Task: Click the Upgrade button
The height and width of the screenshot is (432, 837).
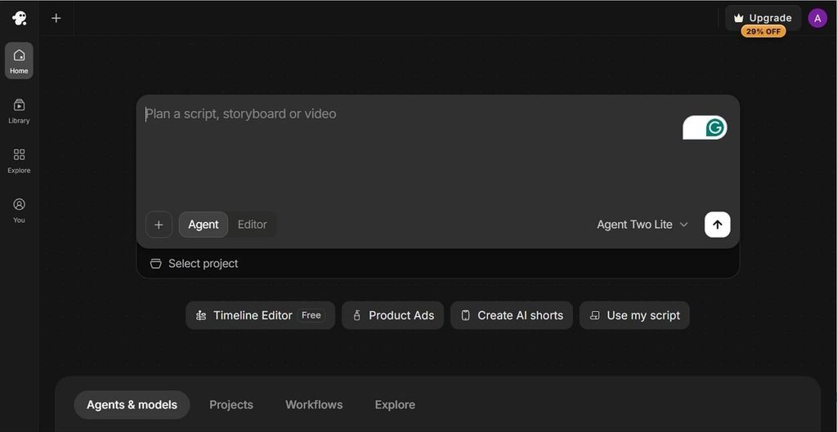Action: click(x=763, y=18)
